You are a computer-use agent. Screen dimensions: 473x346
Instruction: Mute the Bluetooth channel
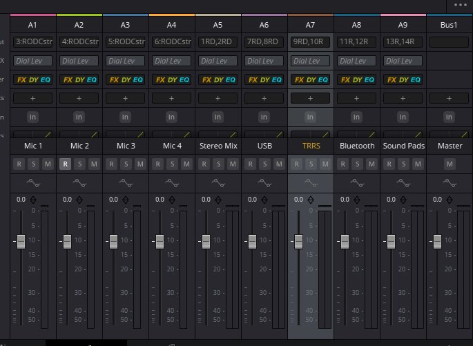click(371, 164)
